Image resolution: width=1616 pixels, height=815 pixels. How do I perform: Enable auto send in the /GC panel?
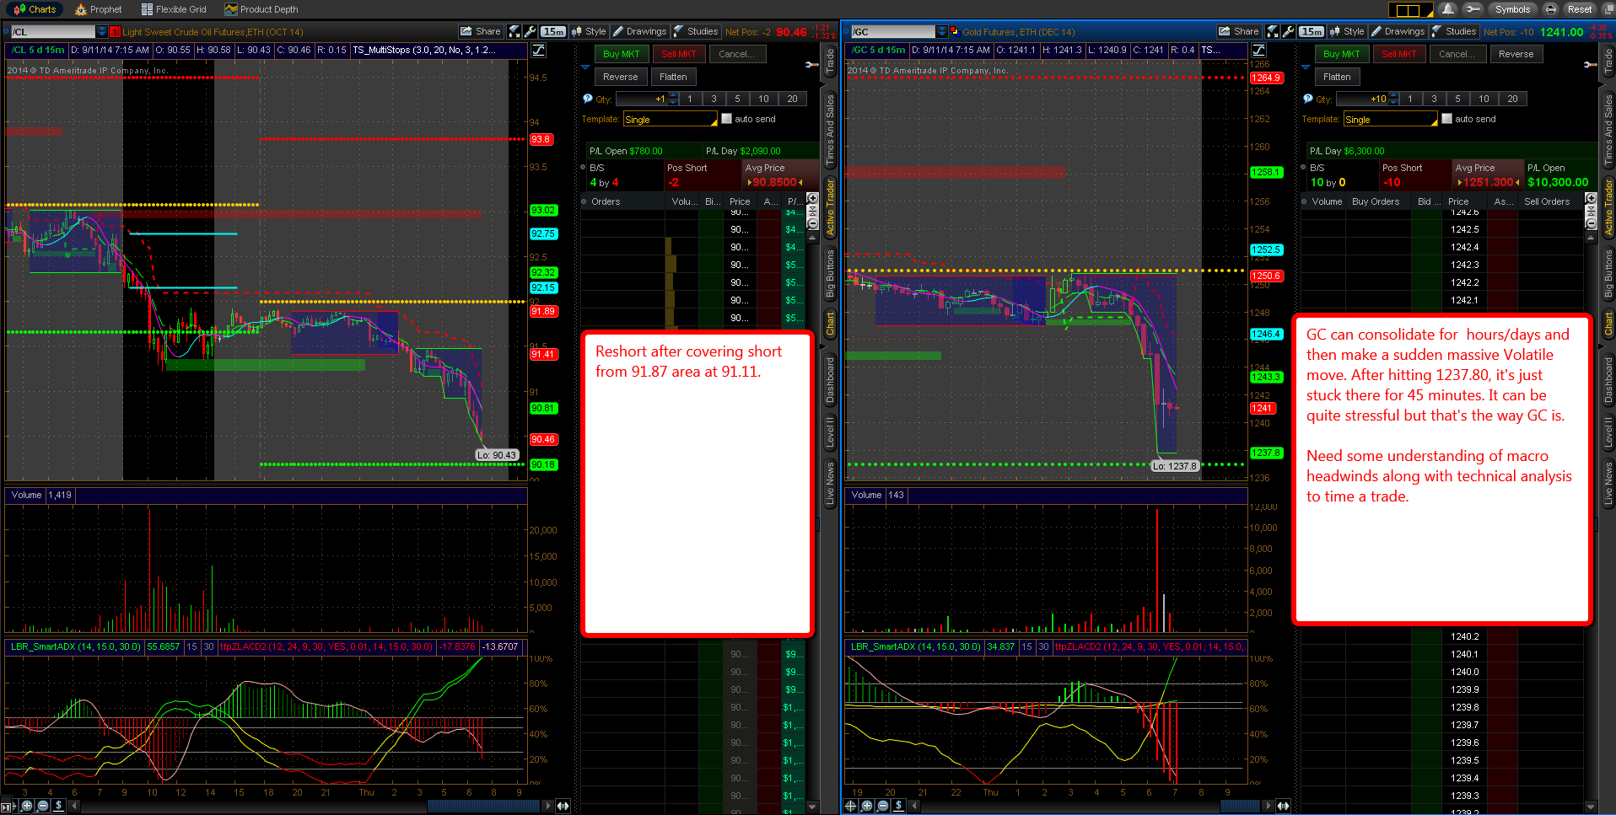pyautogui.click(x=1446, y=119)
